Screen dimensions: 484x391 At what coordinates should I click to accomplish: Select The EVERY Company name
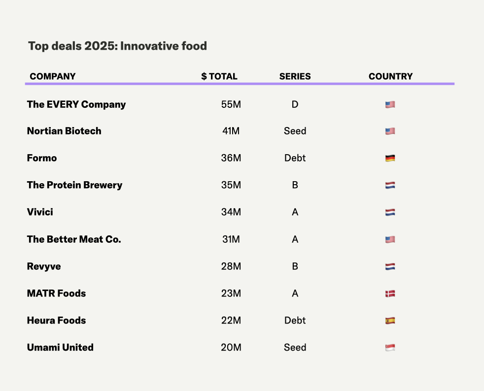tap(76, 104)
